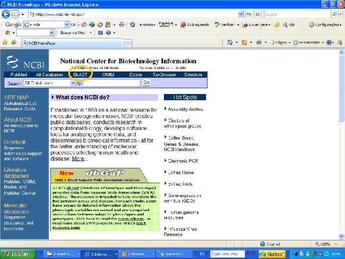345x259 pixels.
Task: Click the Google search box at top right
Action: (x=298, y=14)
